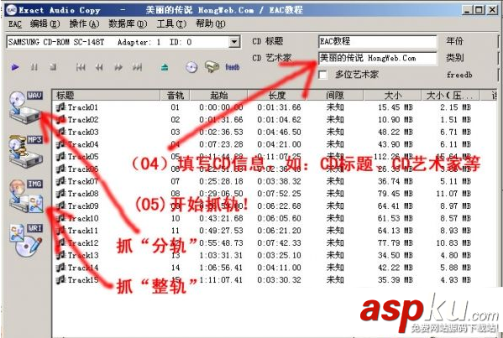Open the 帮助(H) menu
Viewport: 503px width, 338px height.
211,24
